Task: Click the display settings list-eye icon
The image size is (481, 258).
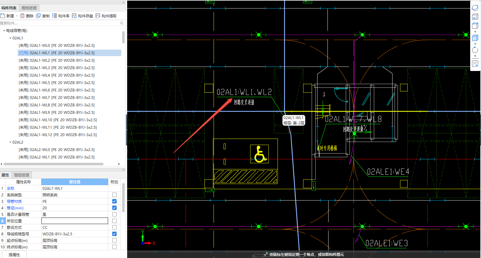Action: click(x=475, y=64)
